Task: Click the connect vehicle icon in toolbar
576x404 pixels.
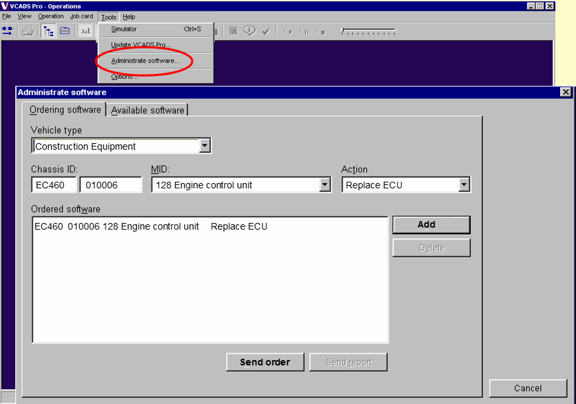Action: click(x=7, y=31)
